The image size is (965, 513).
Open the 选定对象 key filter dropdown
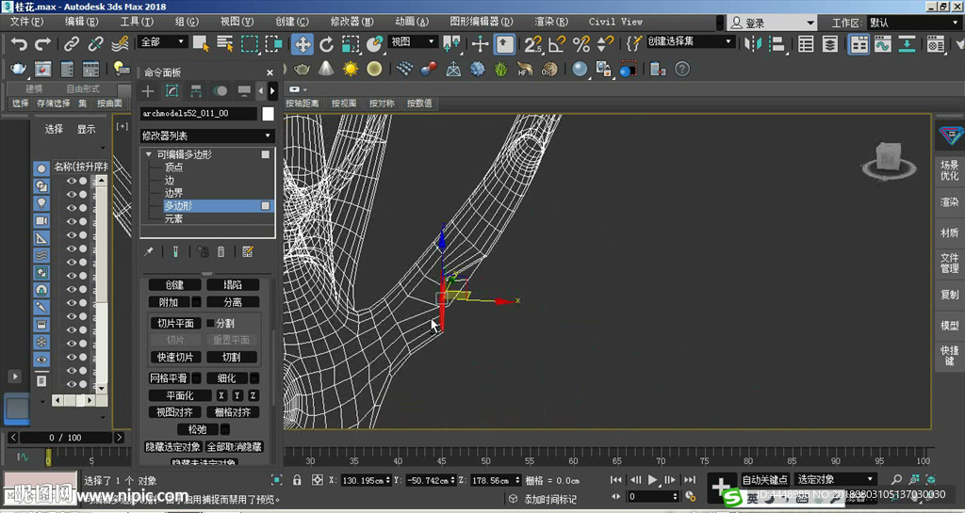tap(835, 479)
